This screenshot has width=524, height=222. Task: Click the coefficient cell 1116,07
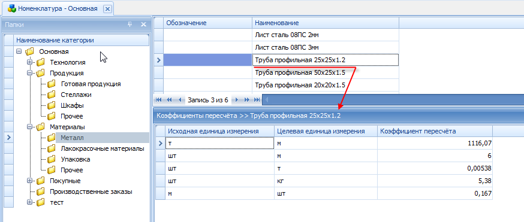coord(435,144)
